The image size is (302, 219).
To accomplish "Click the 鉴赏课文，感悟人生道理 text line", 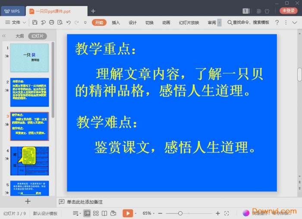I will [174, 147].
